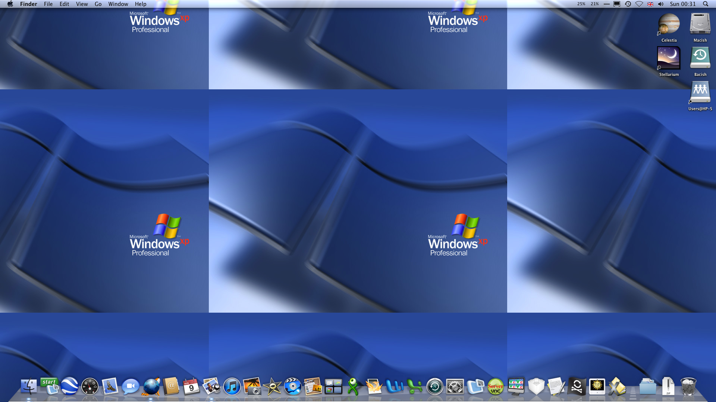Launch iMovie star icon in dock

273,387
